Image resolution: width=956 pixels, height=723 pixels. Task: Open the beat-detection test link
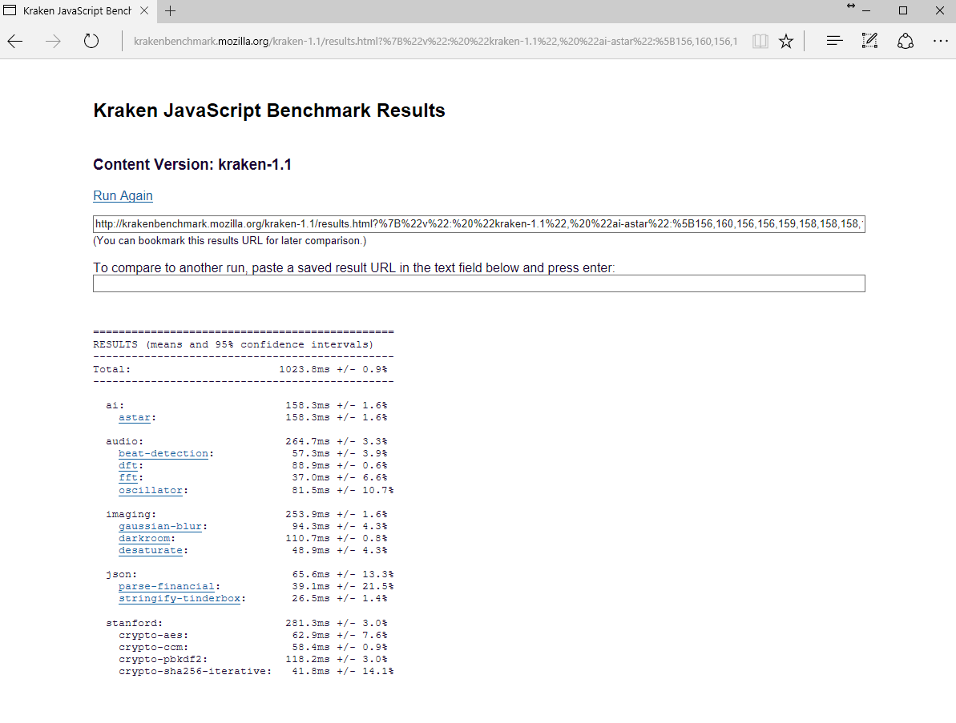163,454
